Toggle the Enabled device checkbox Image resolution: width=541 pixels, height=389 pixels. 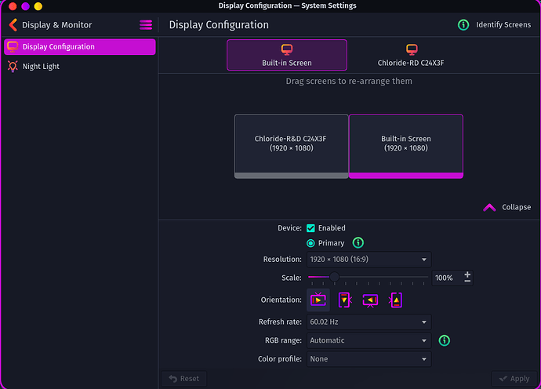tap(311, 228)
